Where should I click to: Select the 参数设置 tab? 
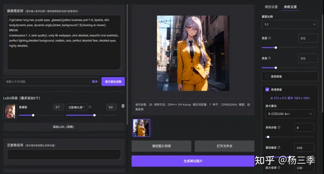pyautogui.click(x=290, y=7)
